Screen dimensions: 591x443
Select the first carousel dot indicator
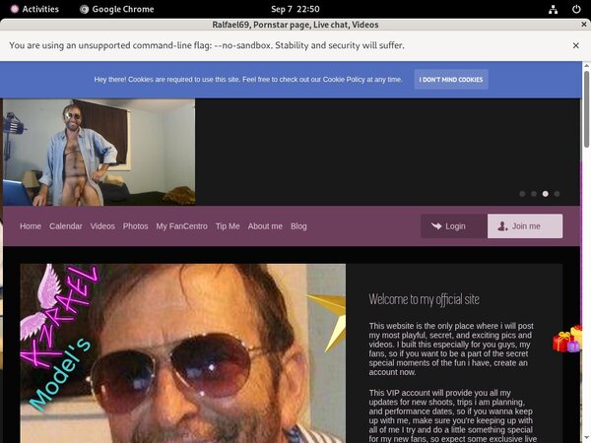click(522, 194)
